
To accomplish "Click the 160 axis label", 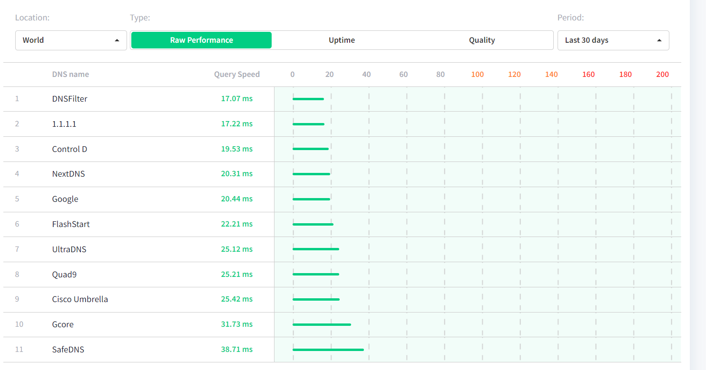I will pyautogui.click(x=588, y=74).
